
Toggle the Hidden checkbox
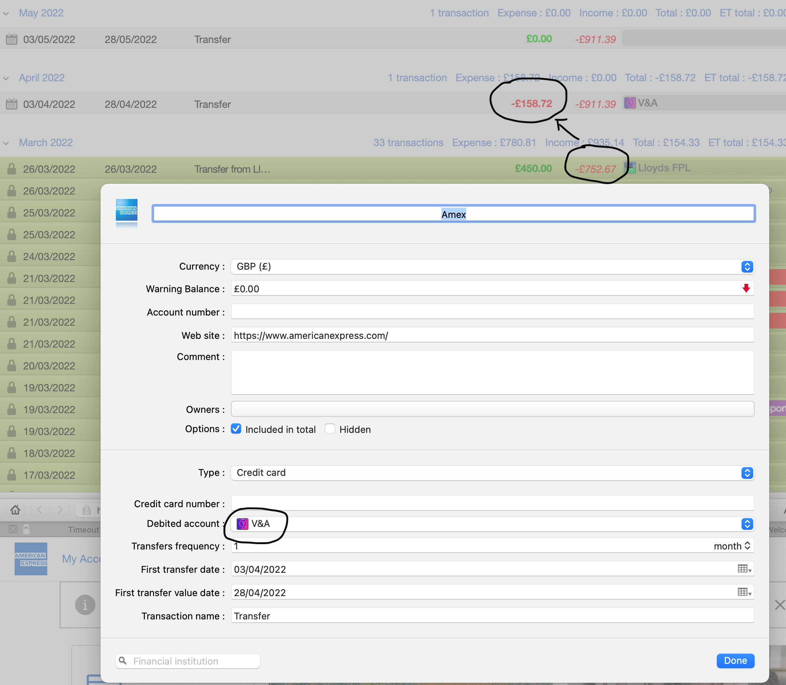[330, 429]
